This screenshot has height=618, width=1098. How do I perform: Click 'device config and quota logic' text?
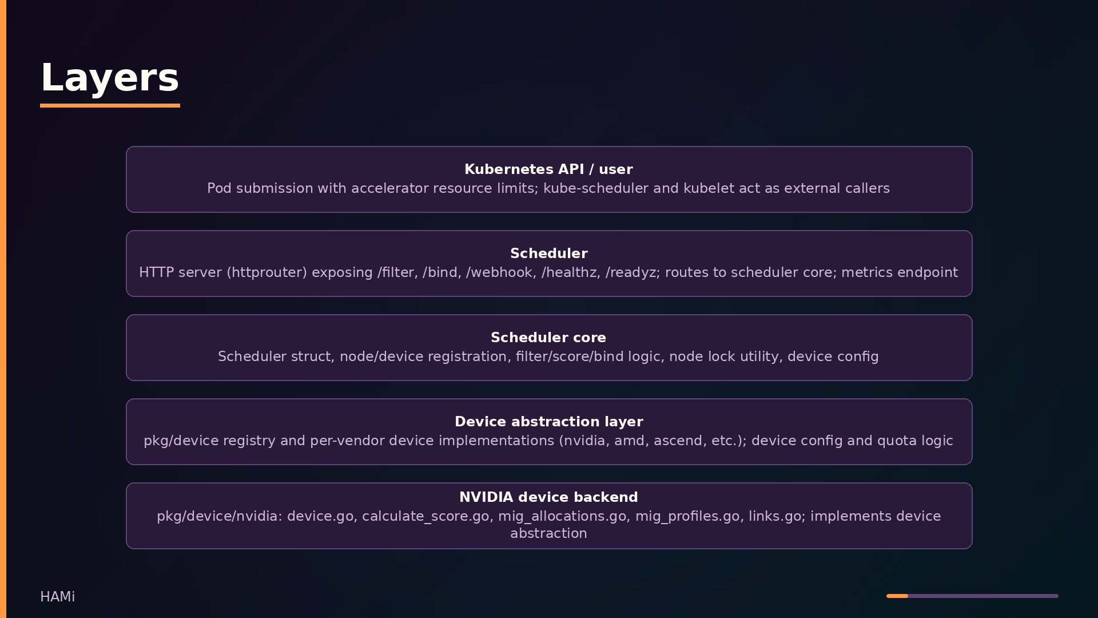(x=852, y=441)
